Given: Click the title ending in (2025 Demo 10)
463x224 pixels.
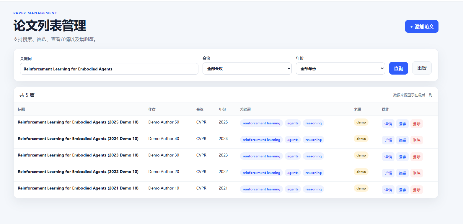Looking at the screenshot, I should 78,122.
